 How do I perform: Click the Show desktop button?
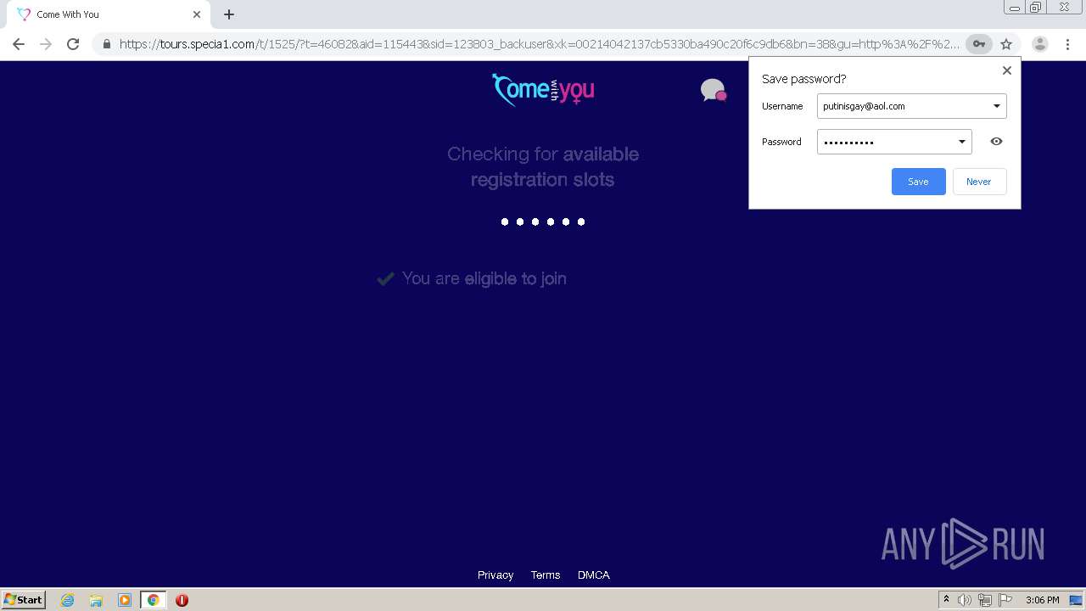click(1077, 600)
